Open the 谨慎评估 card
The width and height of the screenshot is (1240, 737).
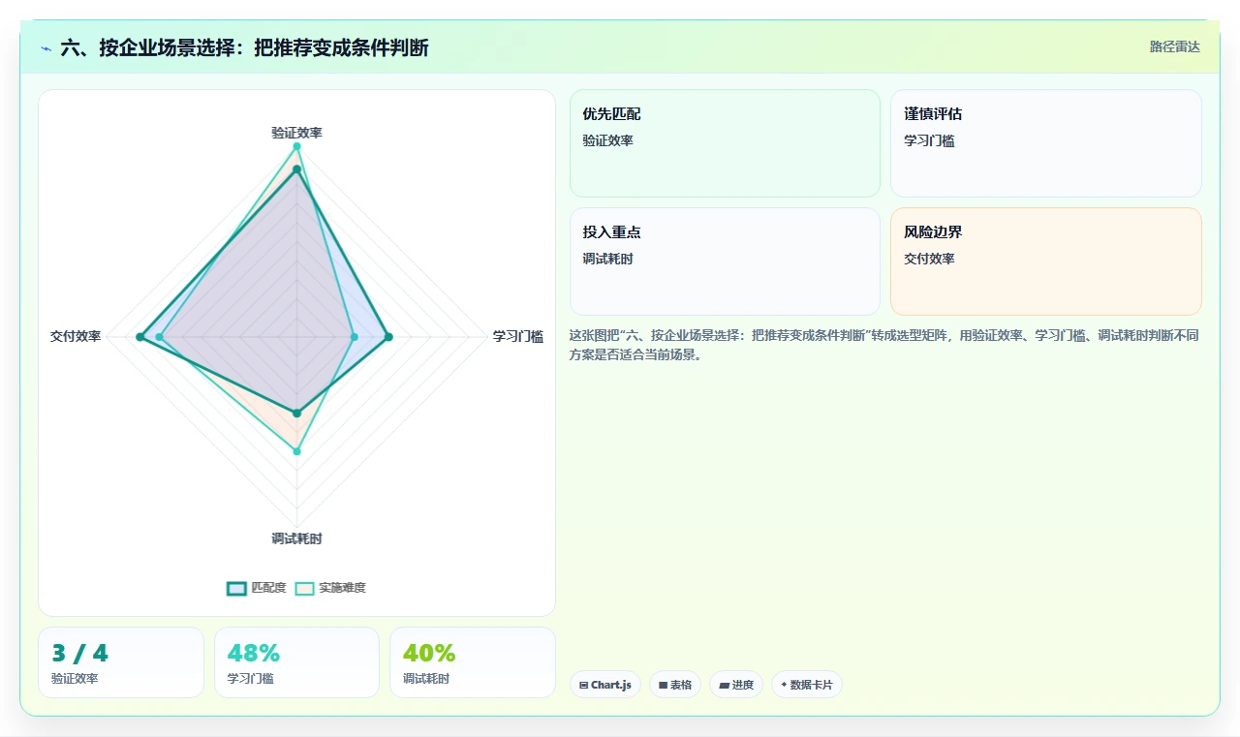coord(1046,143)
